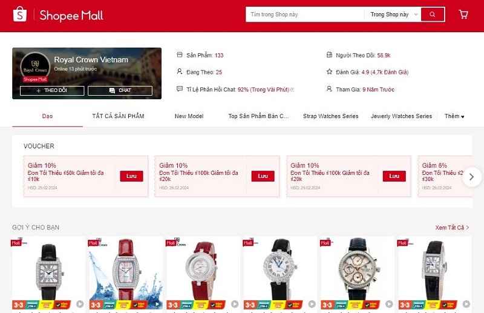
Task: Expand the 'Thêm' category menu
Action: (454, 116)
